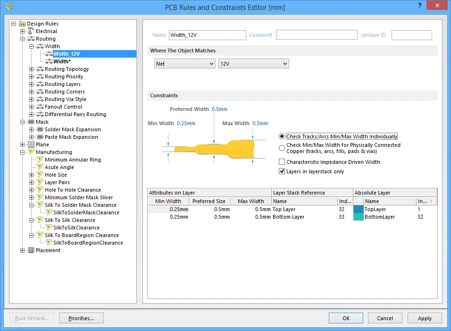The width and height of the screenshot is (451, 331).
Task: Click the Max Width 0.5mm value
Action: coord(260,123)
